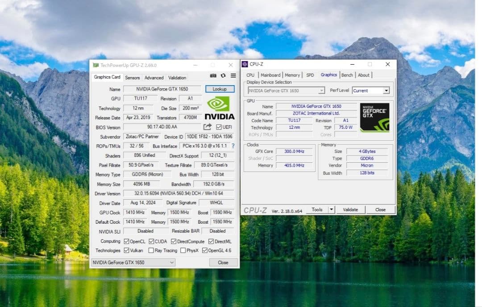Click the Close button in CPU-Z
This screenshot has width=482, height=307.
point(380,210)
